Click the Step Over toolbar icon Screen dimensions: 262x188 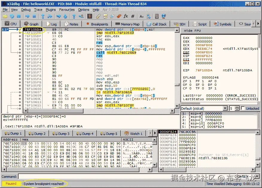coord(50,16)
